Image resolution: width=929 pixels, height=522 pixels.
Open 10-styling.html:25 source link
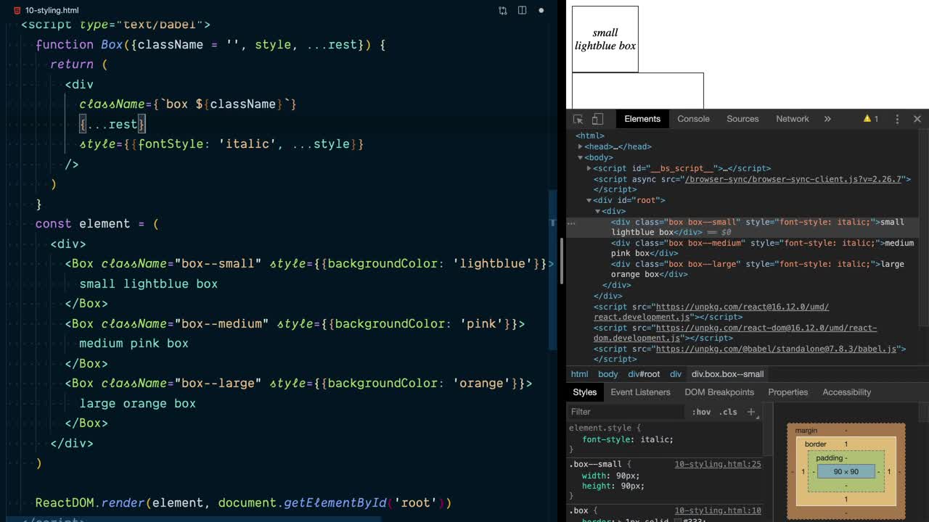pyautogui.click(x=718, y=464)
